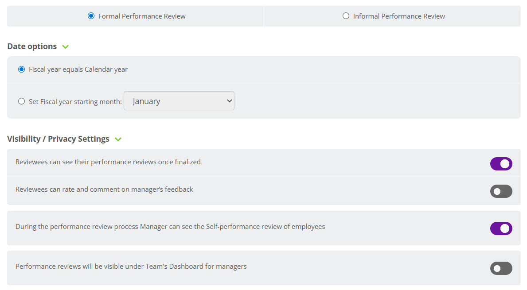
Task: Click the Set Fiscal year starting month label
Action: click(75, 102)
